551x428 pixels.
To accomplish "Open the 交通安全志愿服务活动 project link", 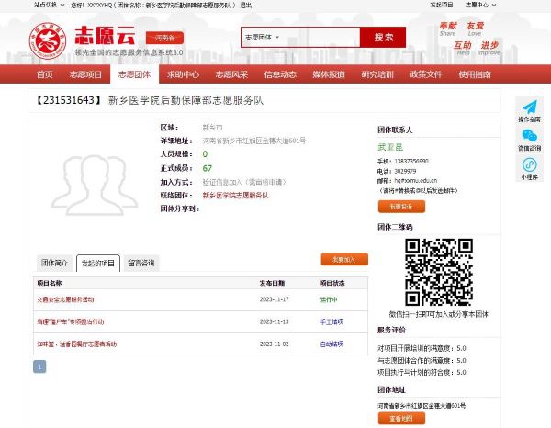I will point(65,299).
